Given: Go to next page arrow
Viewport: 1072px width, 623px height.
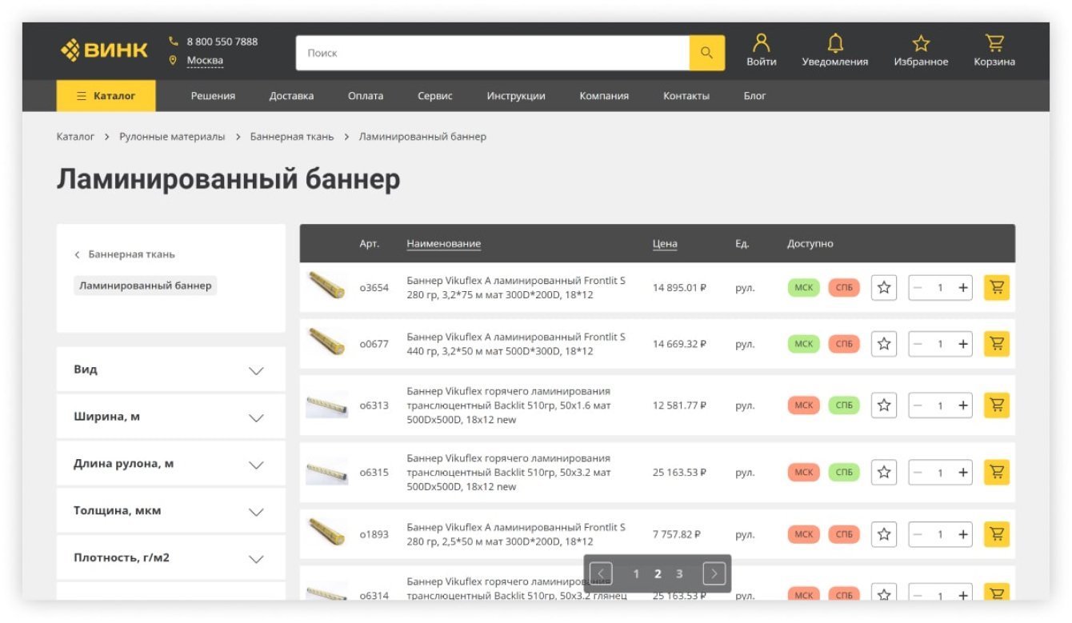Looking at the screenshot, I should coord(714,573).
